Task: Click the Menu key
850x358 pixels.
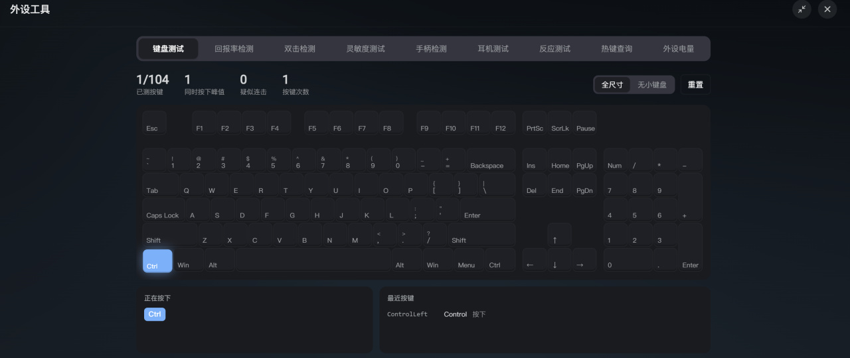Action: pyautogui.click(x=469, y=260)
